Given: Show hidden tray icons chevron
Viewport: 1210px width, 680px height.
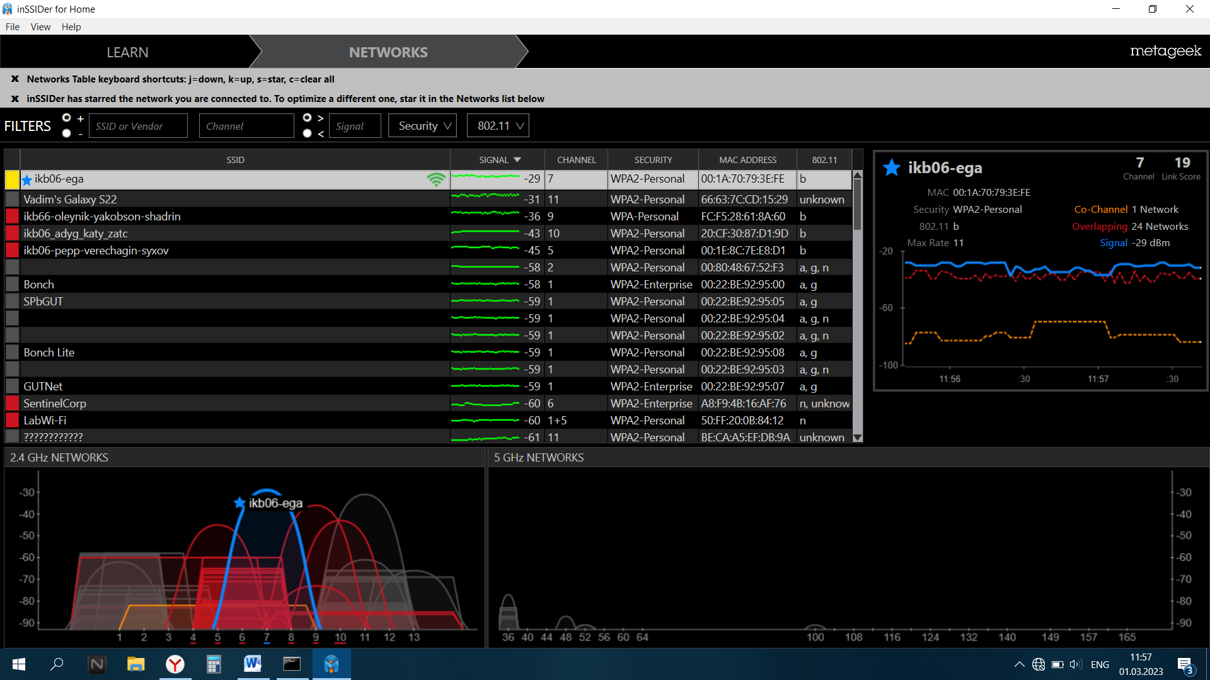Looking at the screenshot, I should (1019, 664).
